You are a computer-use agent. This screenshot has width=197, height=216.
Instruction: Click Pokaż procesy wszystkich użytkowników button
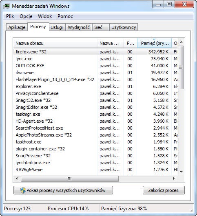pyautogui.click(x=63, y=190)
